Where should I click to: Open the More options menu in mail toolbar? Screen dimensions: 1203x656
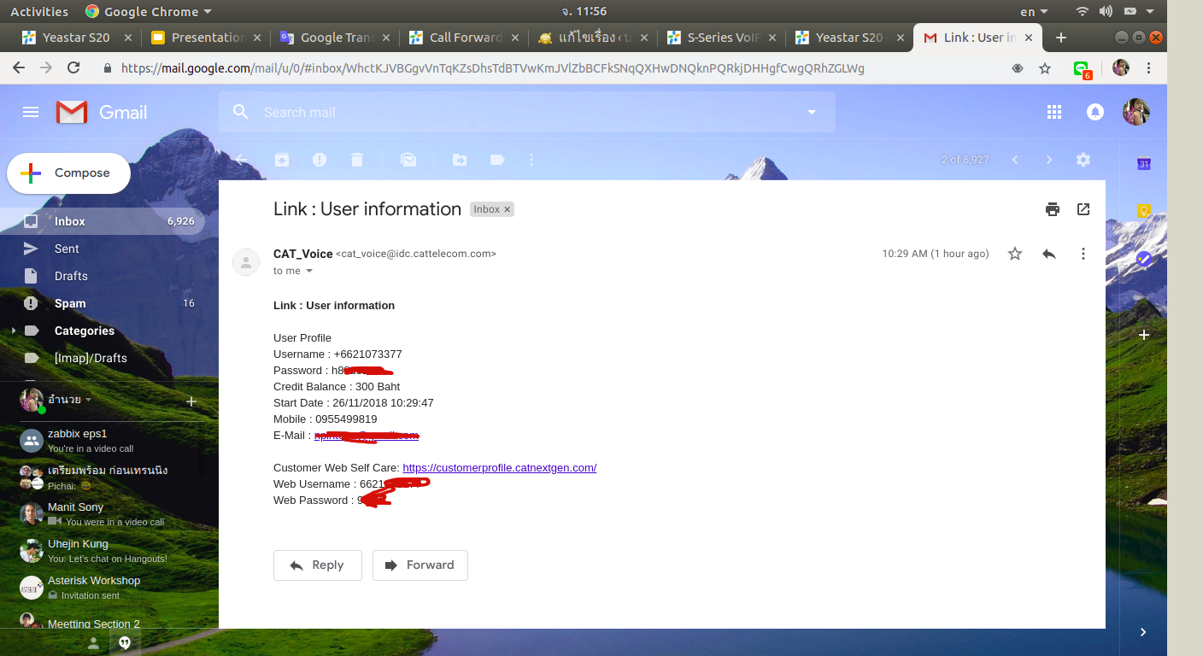click(531, 160)
